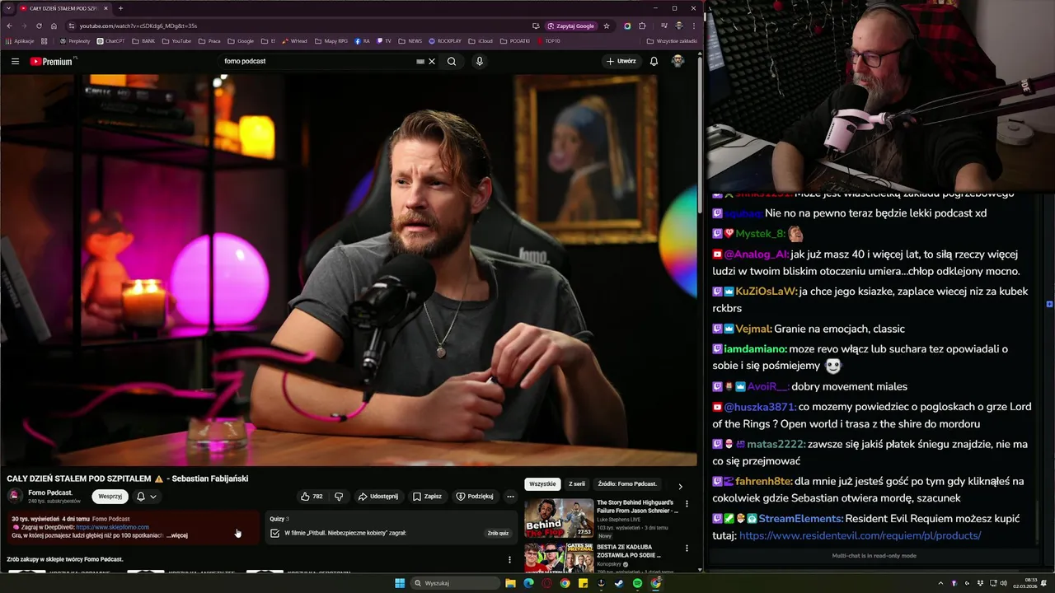1055x593 pixels.
Task: Open the residentevil.com requiem chat link
Action: 860,535
